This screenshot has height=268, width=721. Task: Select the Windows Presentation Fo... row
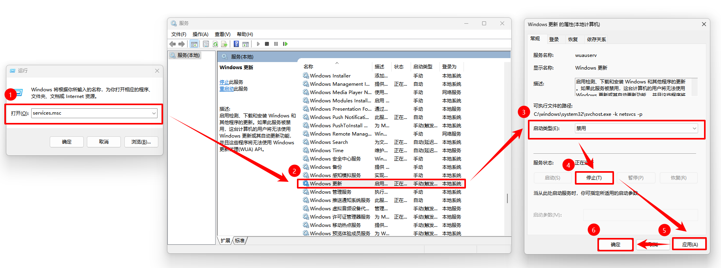[x=382, y=109]
